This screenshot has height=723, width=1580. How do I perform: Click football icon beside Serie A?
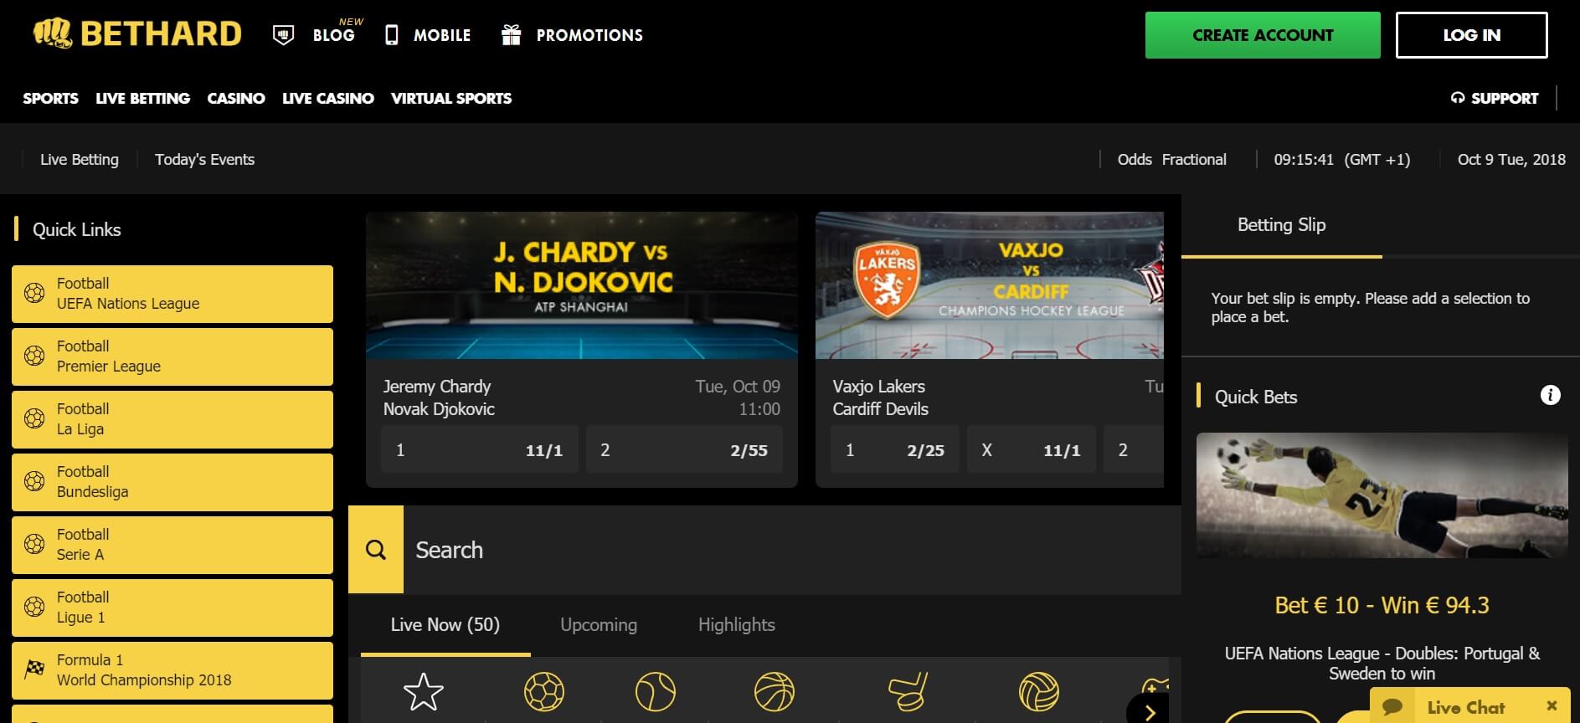click(x=34, y=544)
